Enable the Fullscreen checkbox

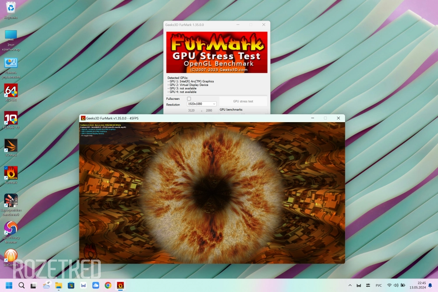coord(189,99)
